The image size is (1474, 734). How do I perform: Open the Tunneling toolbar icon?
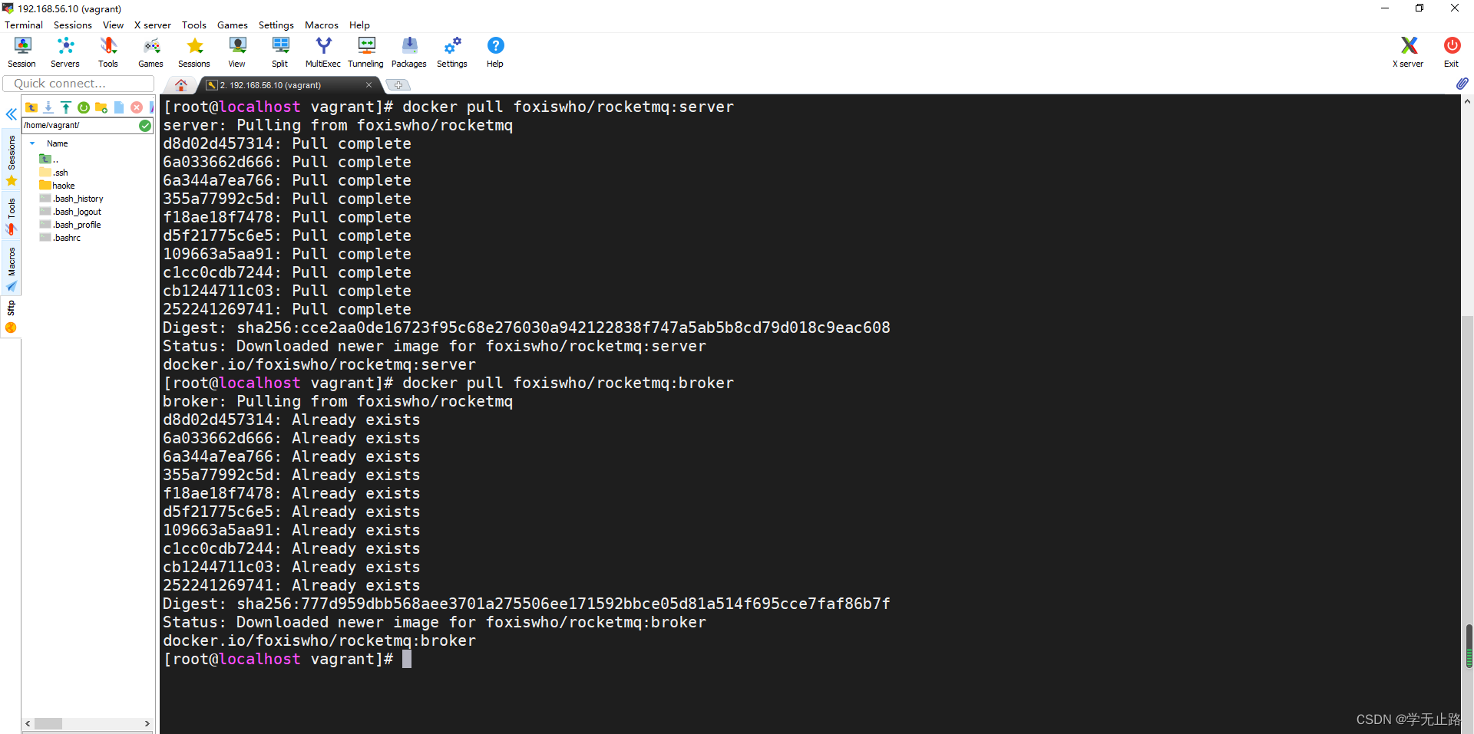[366, 52]
